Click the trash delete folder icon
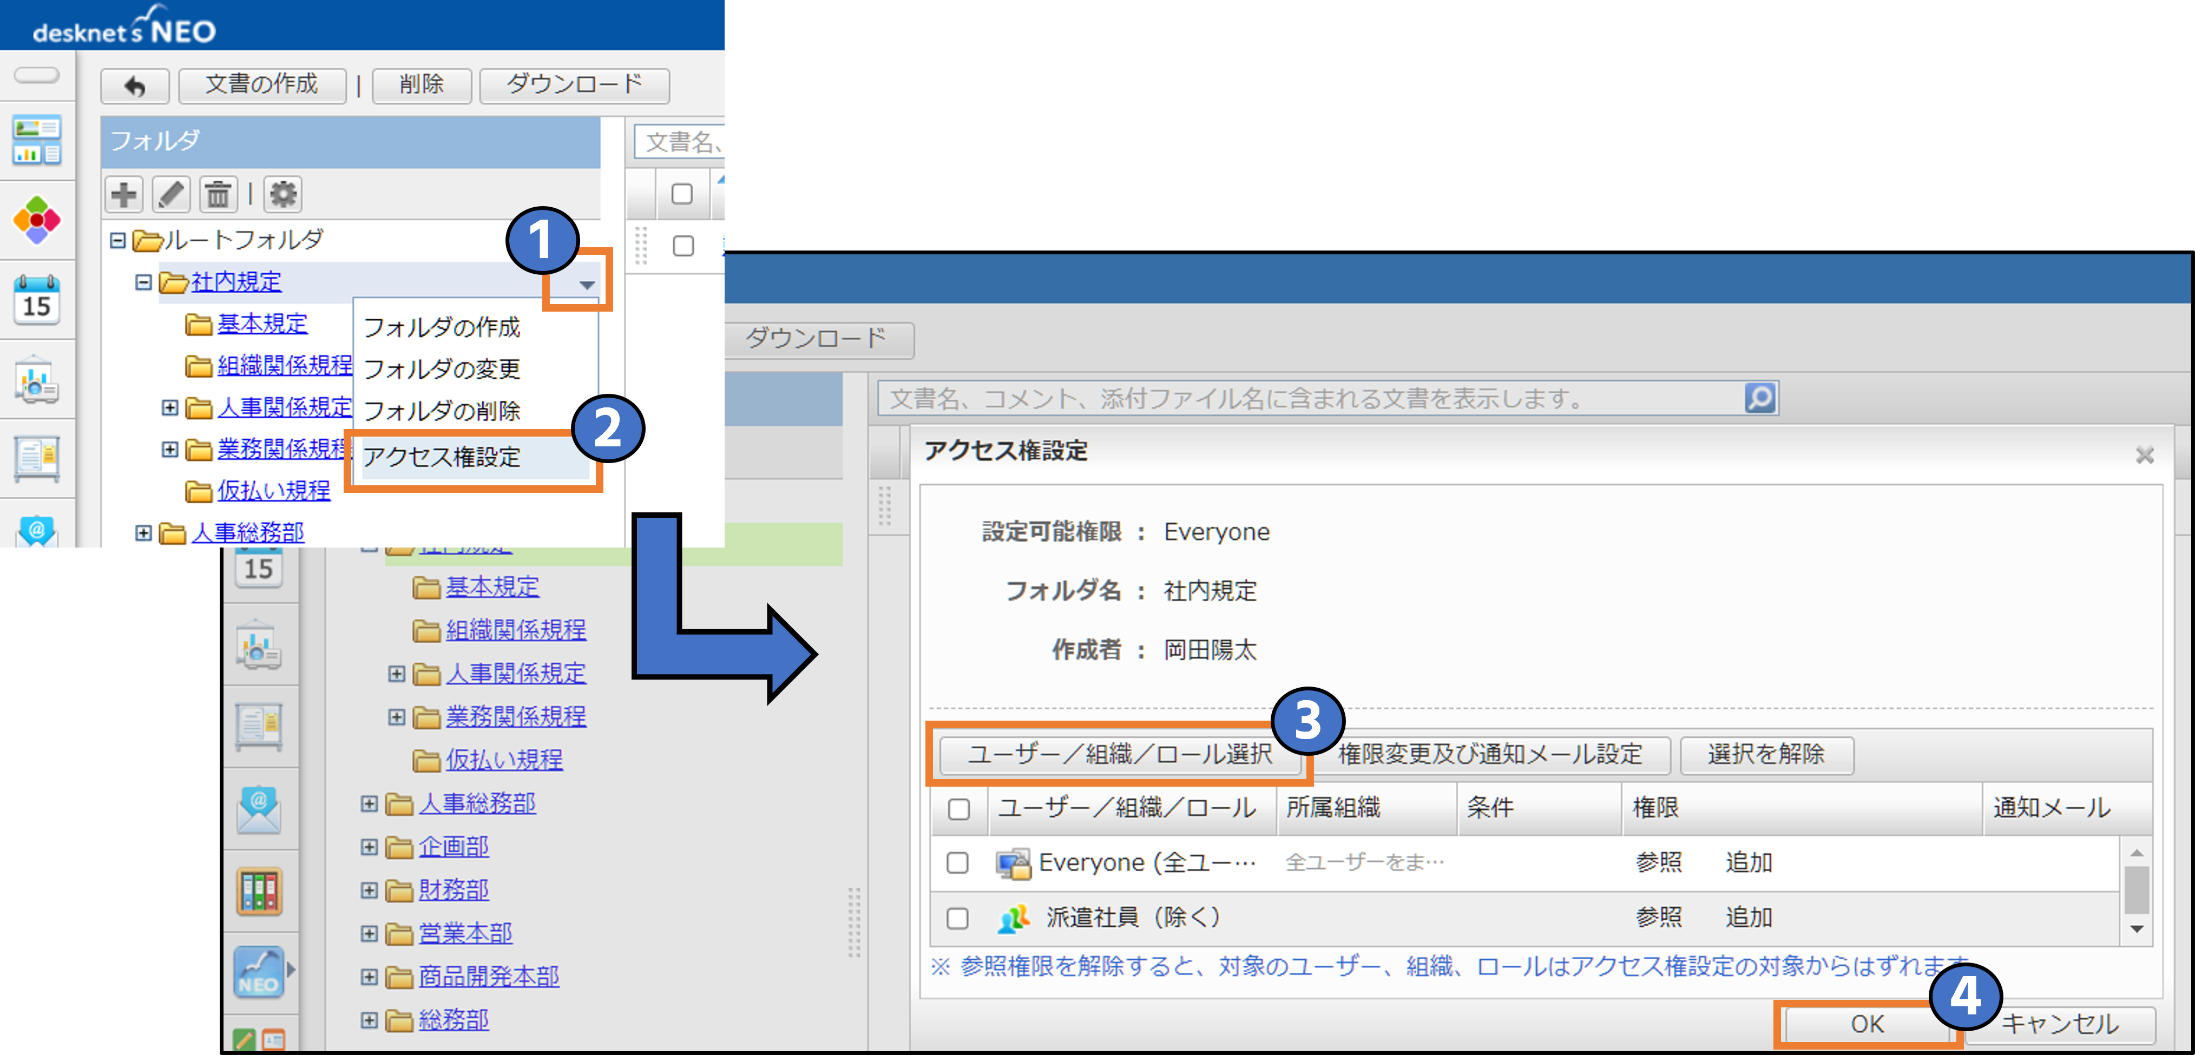 click(x=218, y=194)
